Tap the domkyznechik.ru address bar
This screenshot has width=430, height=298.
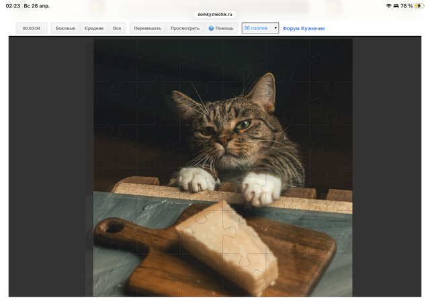pyautogui.click(x=215, y=14)
